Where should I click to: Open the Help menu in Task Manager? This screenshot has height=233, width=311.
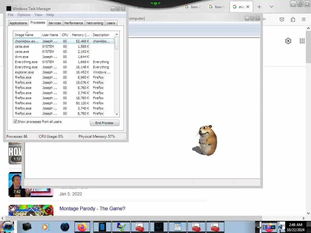click(50, 15)
